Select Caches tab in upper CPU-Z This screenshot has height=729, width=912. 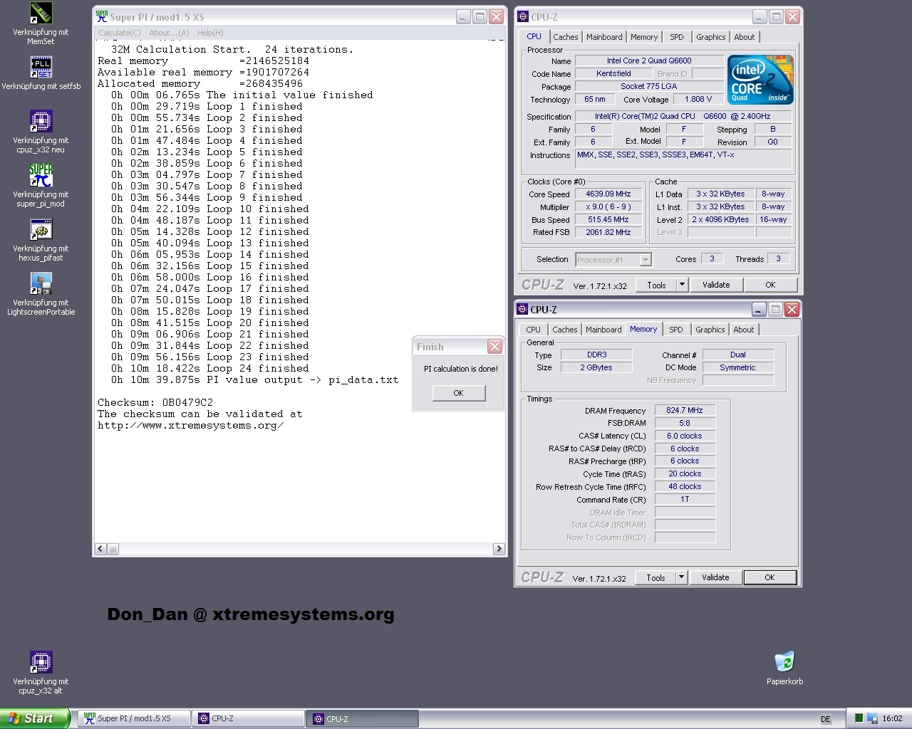click(566, 37)
